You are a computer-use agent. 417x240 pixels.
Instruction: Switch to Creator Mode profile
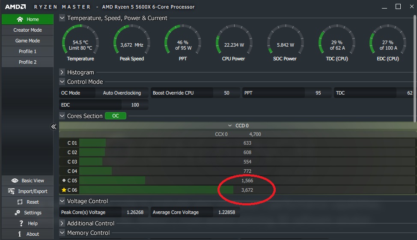coord(28,30)
